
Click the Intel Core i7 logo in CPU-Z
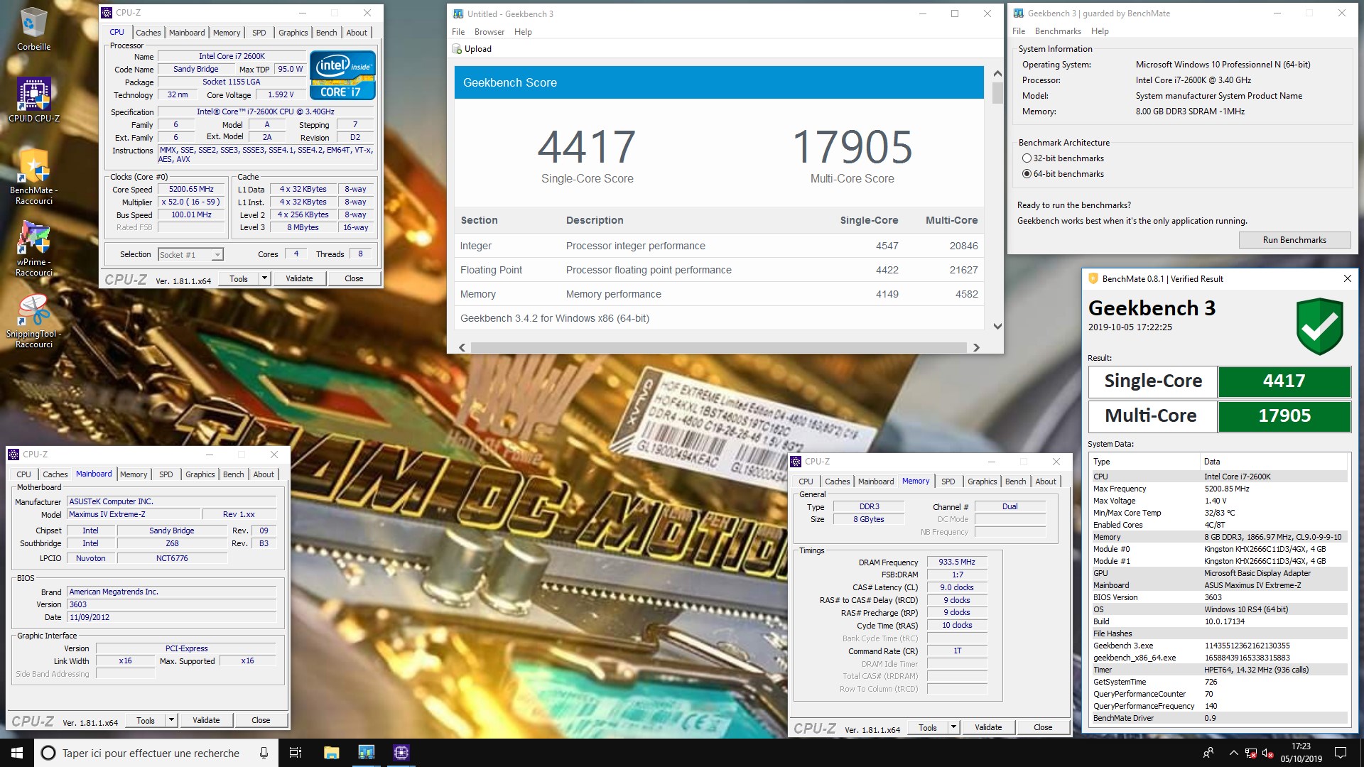[342, 75]
